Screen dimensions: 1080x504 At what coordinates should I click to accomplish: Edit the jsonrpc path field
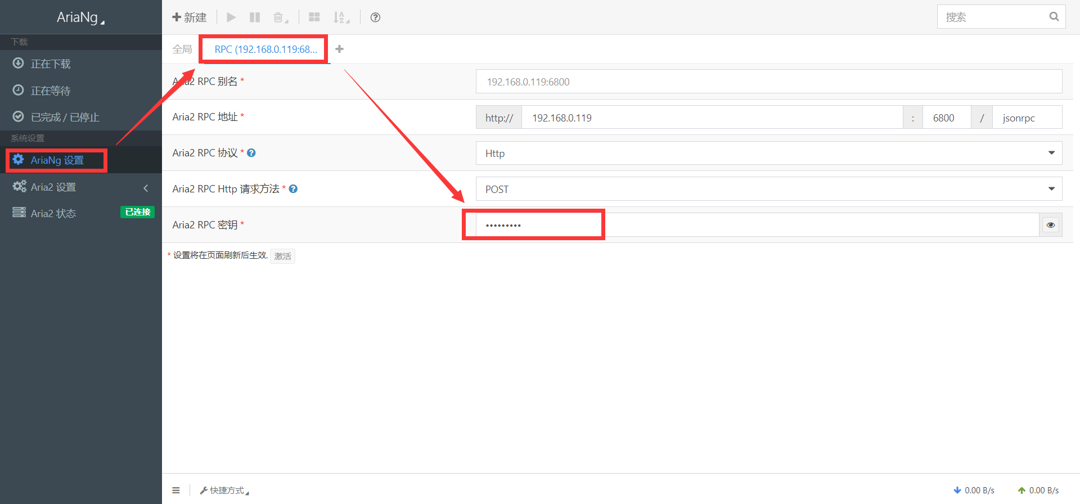(x=1027, y=118)
